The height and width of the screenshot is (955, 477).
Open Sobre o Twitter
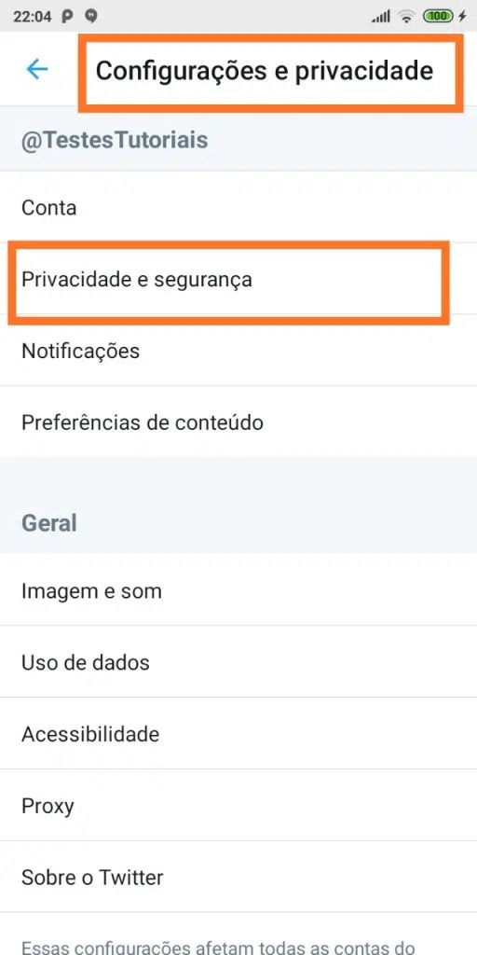point(238,877)
